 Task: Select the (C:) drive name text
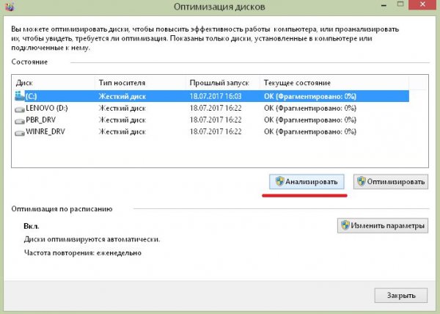(x=31, y=96)
